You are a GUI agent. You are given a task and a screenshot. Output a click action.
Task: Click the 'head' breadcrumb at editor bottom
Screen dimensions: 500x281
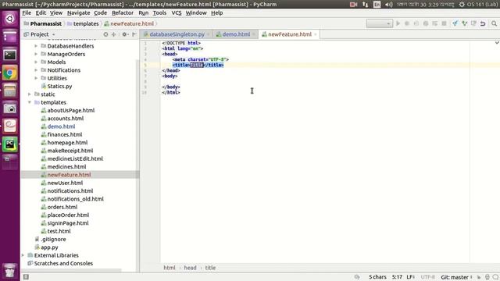coord(190,268)
